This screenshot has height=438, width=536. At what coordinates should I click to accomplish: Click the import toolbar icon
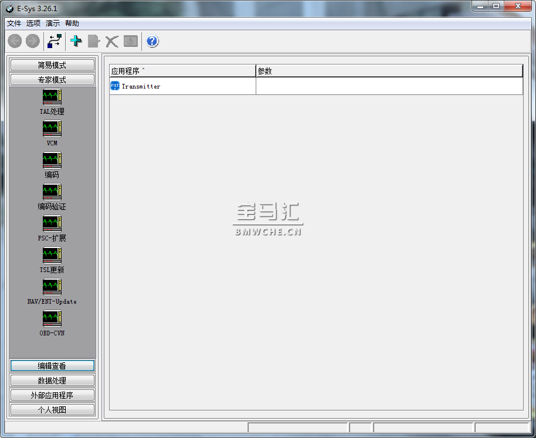coord(131,42)
